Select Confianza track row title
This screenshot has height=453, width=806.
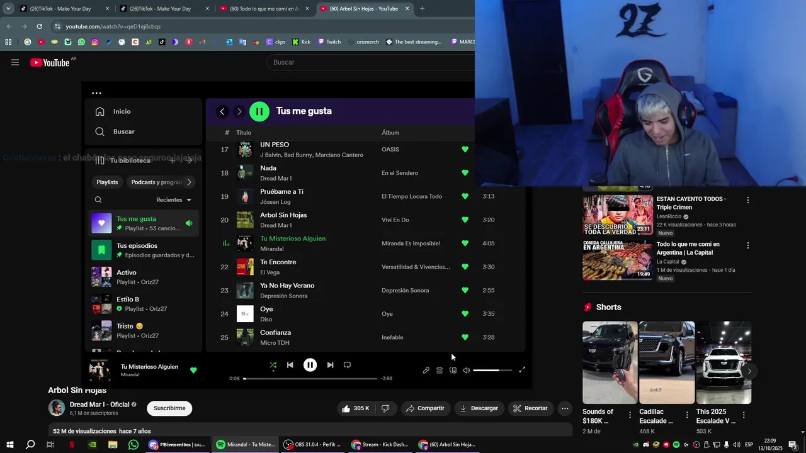pos(275,332)
